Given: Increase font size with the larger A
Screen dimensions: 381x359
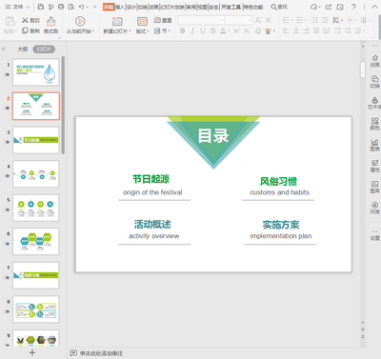Looking at the screenshot, I should (x=258, y=20).
